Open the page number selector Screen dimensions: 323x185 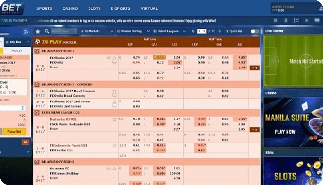click(x=202, y=31)
